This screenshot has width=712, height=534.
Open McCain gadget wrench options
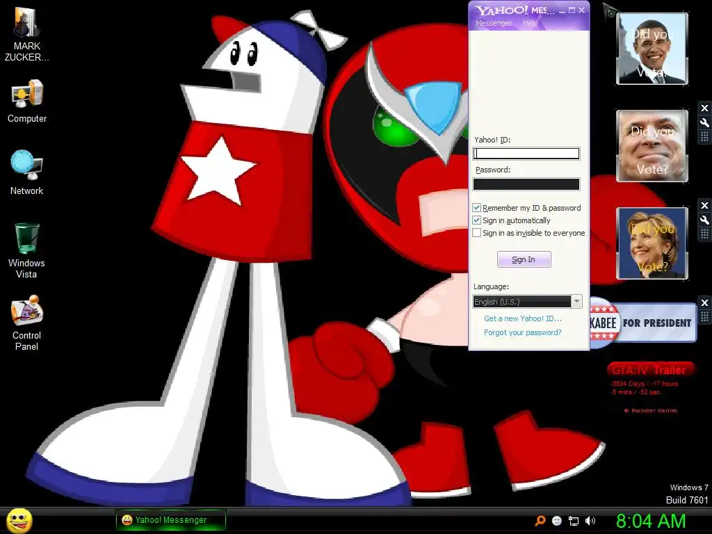704,122
